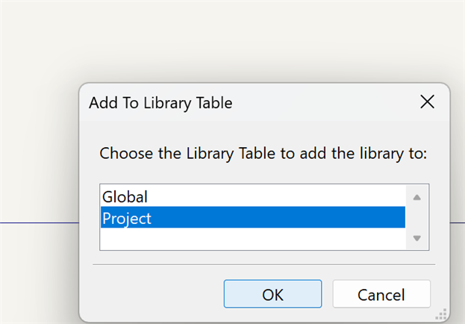
Task: Click the list's scroll up arrow
Action: tap(416, 197)
